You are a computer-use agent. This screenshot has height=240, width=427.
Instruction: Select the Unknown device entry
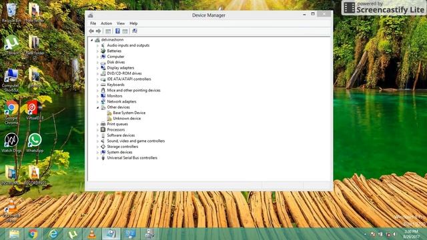coord(127,119)
